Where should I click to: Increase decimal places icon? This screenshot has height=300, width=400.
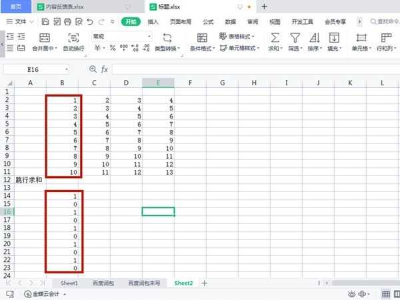135,48
